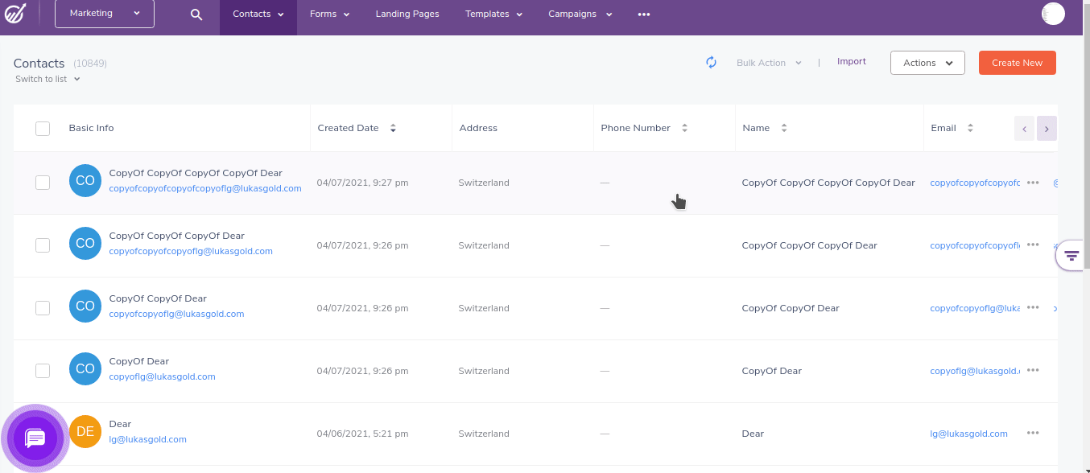Click the (10849) contacts count
Screen dimensions: 1090x473
[x=90, y=64]
